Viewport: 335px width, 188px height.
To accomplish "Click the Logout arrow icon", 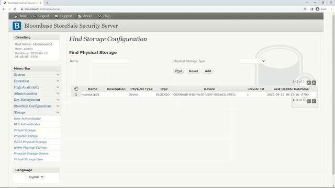I will click(35, 16).
